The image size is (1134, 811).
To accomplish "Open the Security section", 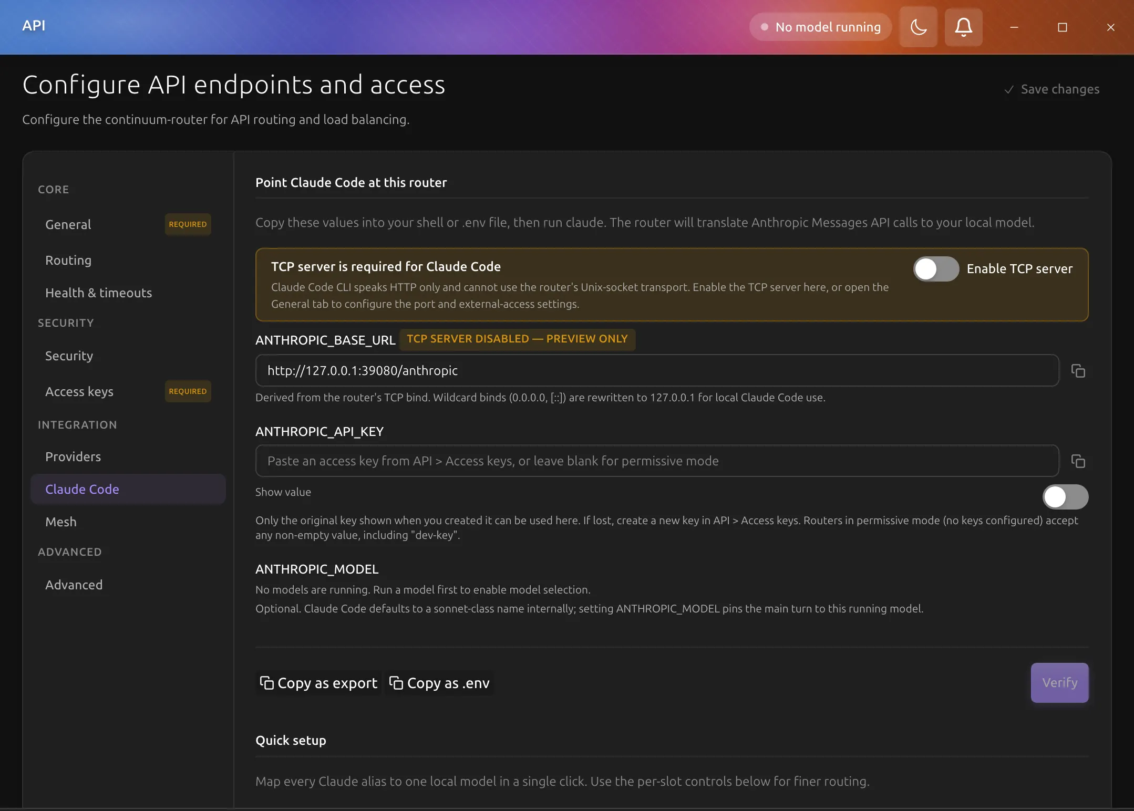I will coord(128,356).
